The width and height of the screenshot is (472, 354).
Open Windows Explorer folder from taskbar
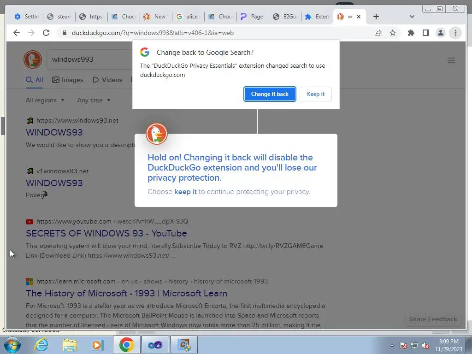coord(70,345)
